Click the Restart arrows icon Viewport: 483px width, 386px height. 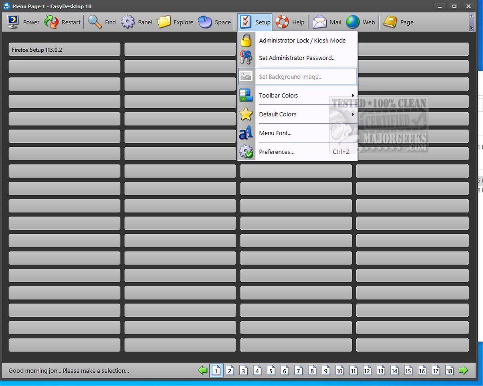pyautogui.click(x=51, y=22)
